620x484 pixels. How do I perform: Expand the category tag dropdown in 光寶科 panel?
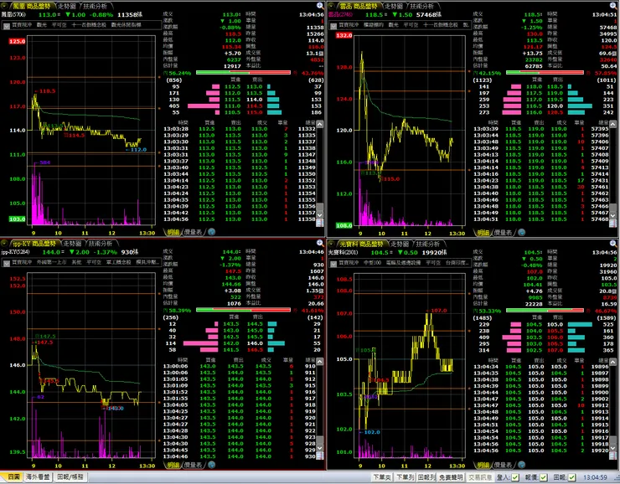click(x=333, y=263)
